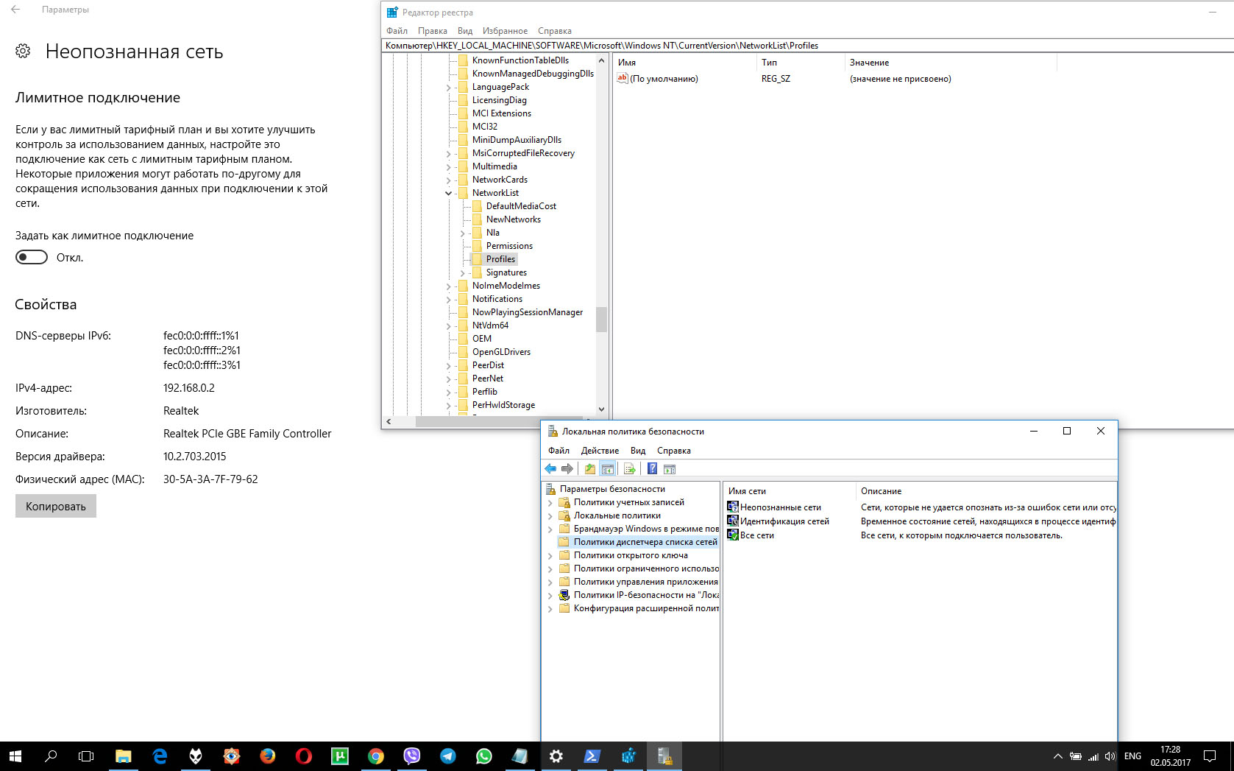The height and width of the screenshot is (771, 1234).
Task: Open the 'Справка' menu in Registry Editor
Action: click(554, 31)
